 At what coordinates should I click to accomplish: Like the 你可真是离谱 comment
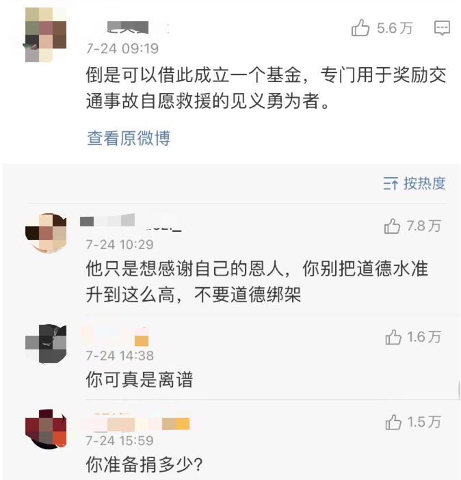pos(393,336)
